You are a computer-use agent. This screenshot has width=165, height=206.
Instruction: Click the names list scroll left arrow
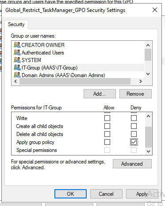[x=15, y=81]
